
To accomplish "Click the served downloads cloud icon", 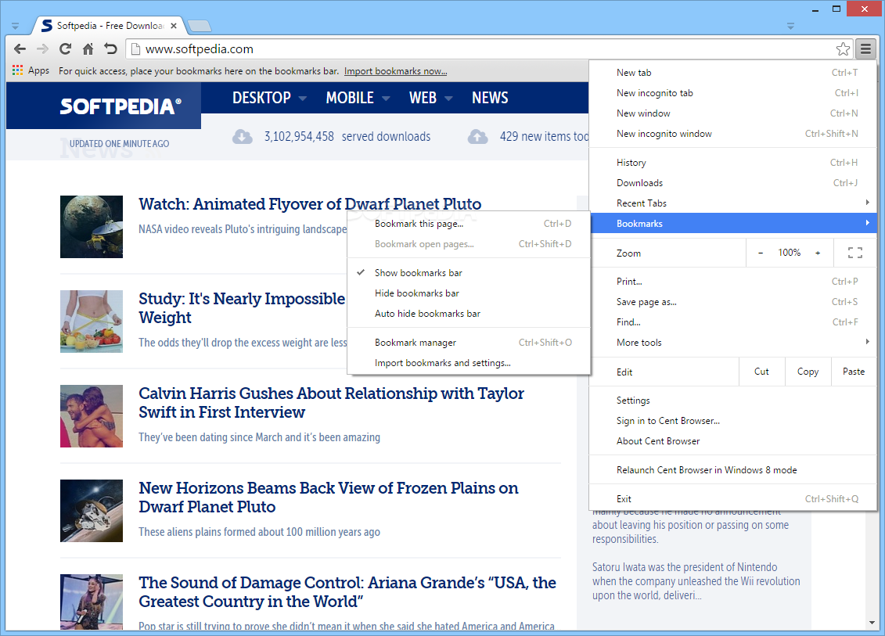I will click(x=242, y=137).
